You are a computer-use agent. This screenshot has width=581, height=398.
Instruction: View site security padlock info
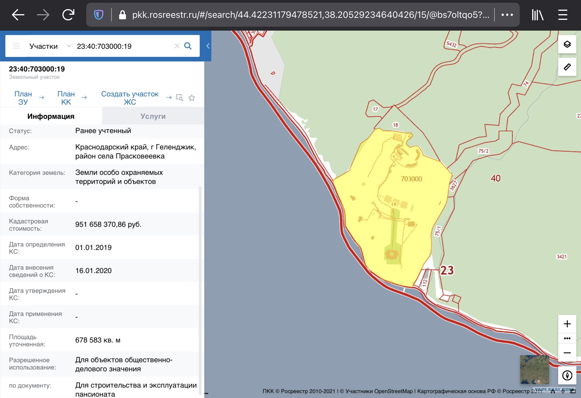coord(122,15)
